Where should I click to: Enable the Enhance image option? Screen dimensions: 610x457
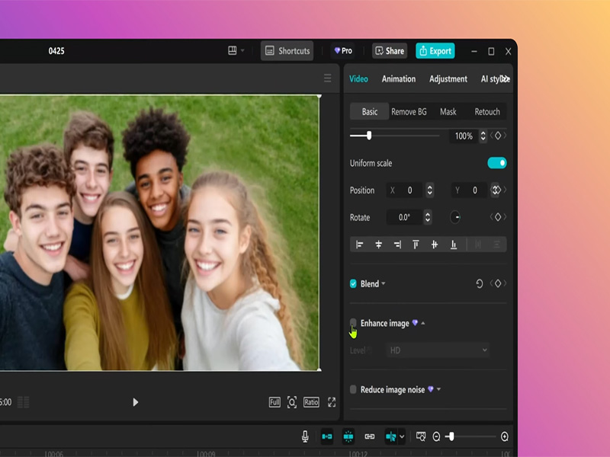tap(353, 322)
